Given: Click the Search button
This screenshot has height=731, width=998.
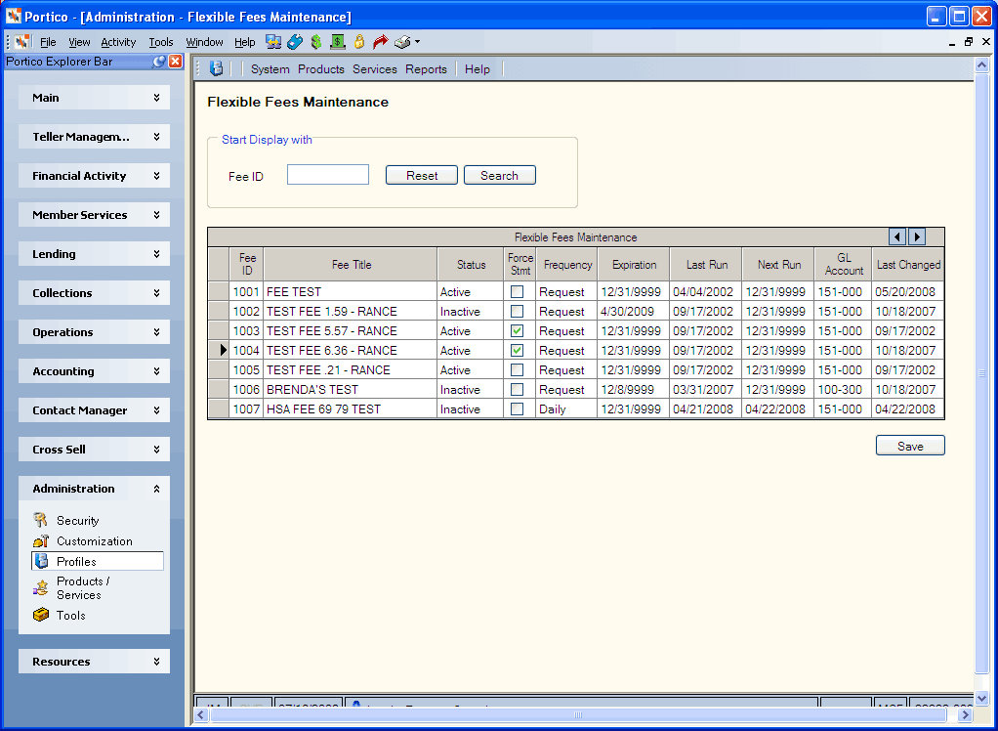Looking at the screenshot, I should pos(500,175).
